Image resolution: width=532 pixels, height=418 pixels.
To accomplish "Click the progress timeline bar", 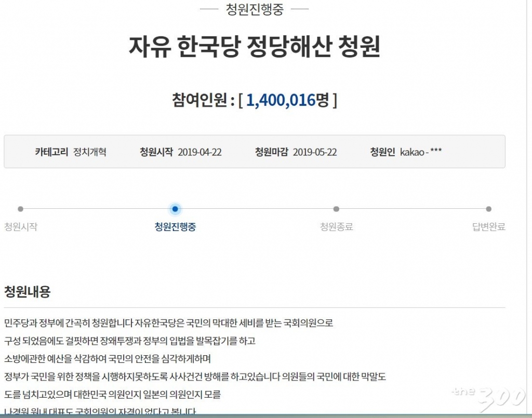I will 255,209.
